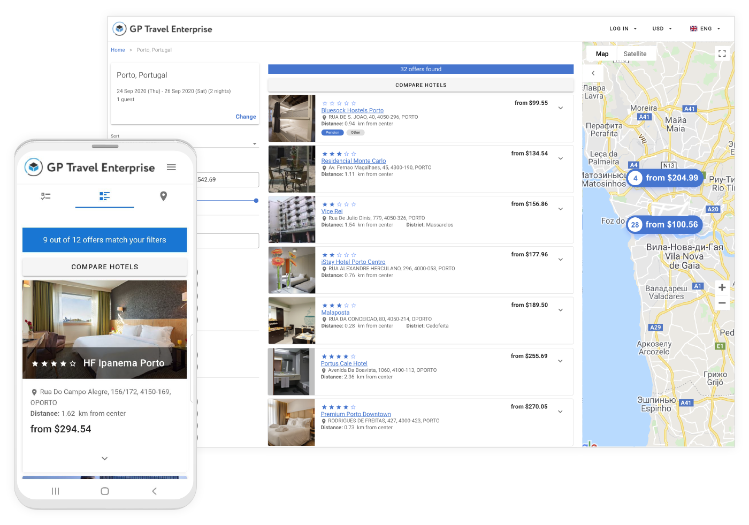Expand Portus Cale Hotel offer details

coord(560,361)
